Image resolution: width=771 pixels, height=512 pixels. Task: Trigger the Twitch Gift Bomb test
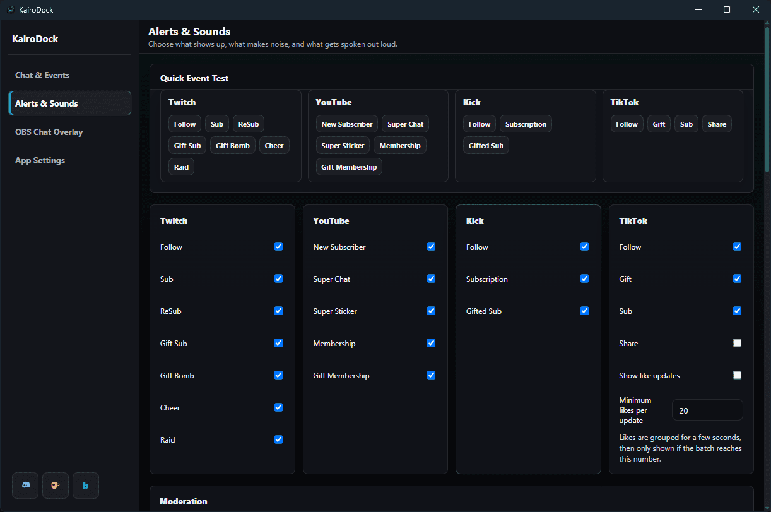[x=233, y=146]
